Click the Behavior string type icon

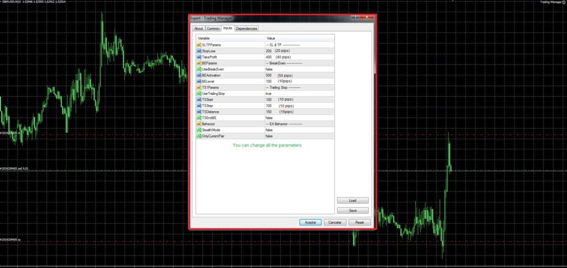click(199, 124)
